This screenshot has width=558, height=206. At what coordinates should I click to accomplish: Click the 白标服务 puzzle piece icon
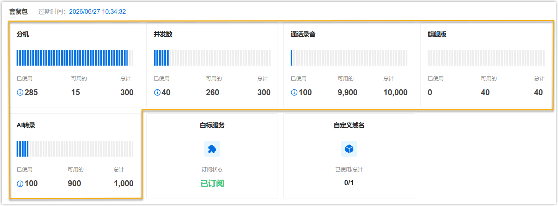coord(212,149)
